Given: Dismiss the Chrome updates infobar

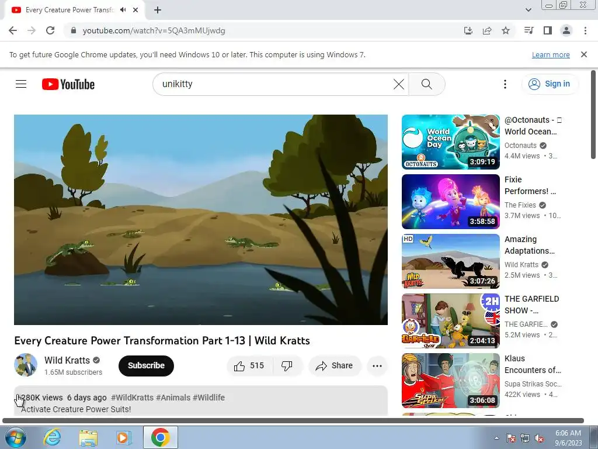Looking at the screenshot, I should tap(584, 54).
